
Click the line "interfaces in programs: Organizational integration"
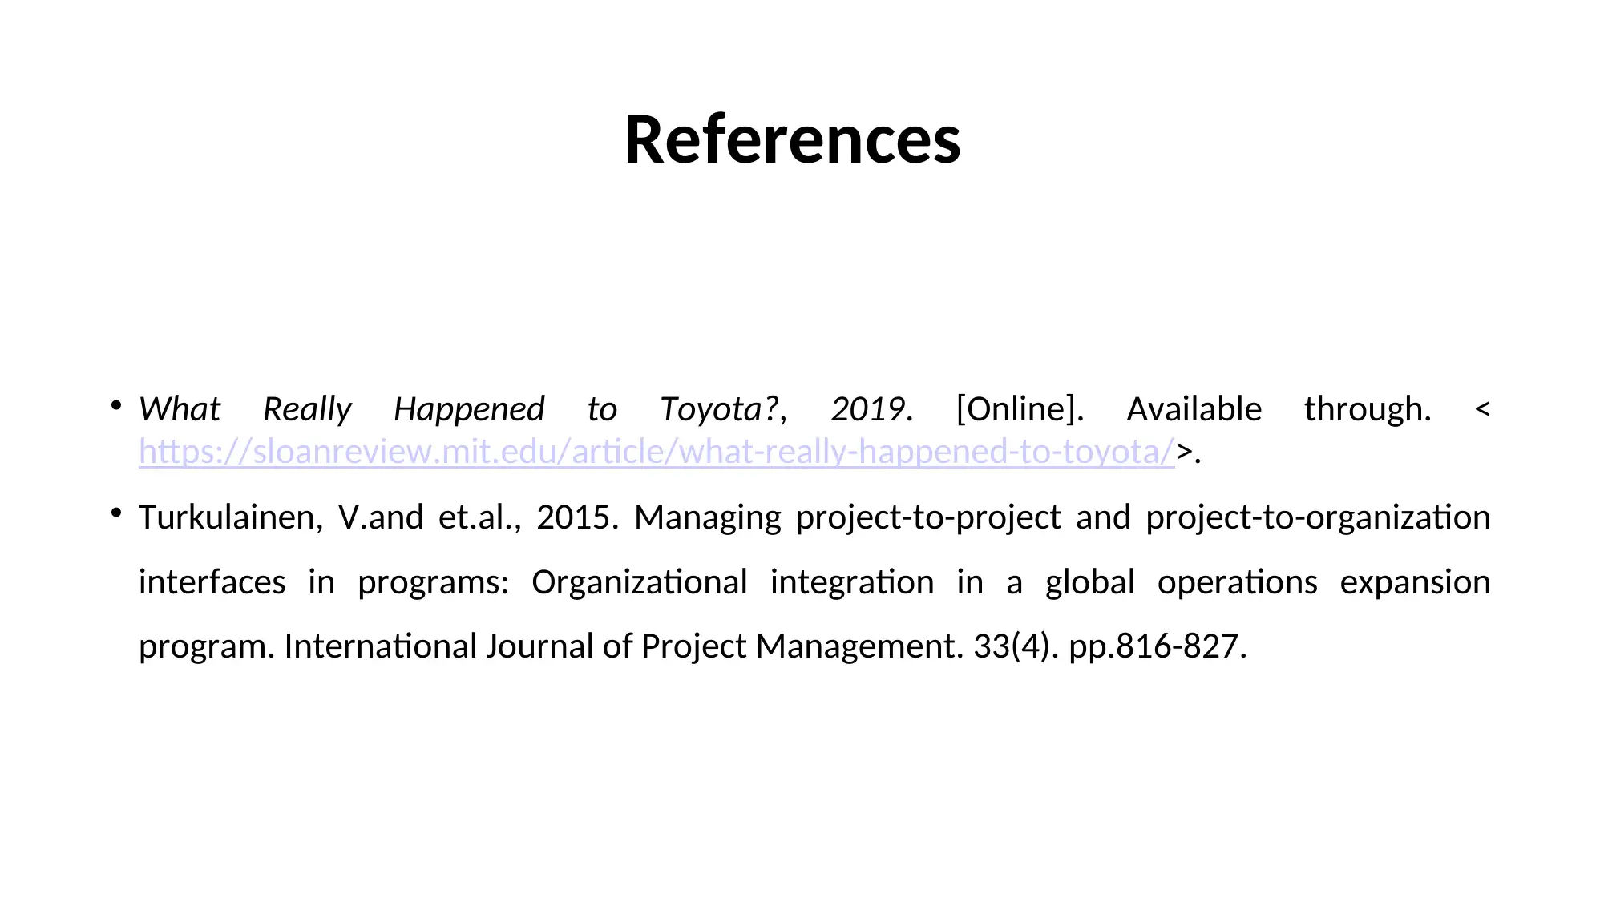coord(536,582)
